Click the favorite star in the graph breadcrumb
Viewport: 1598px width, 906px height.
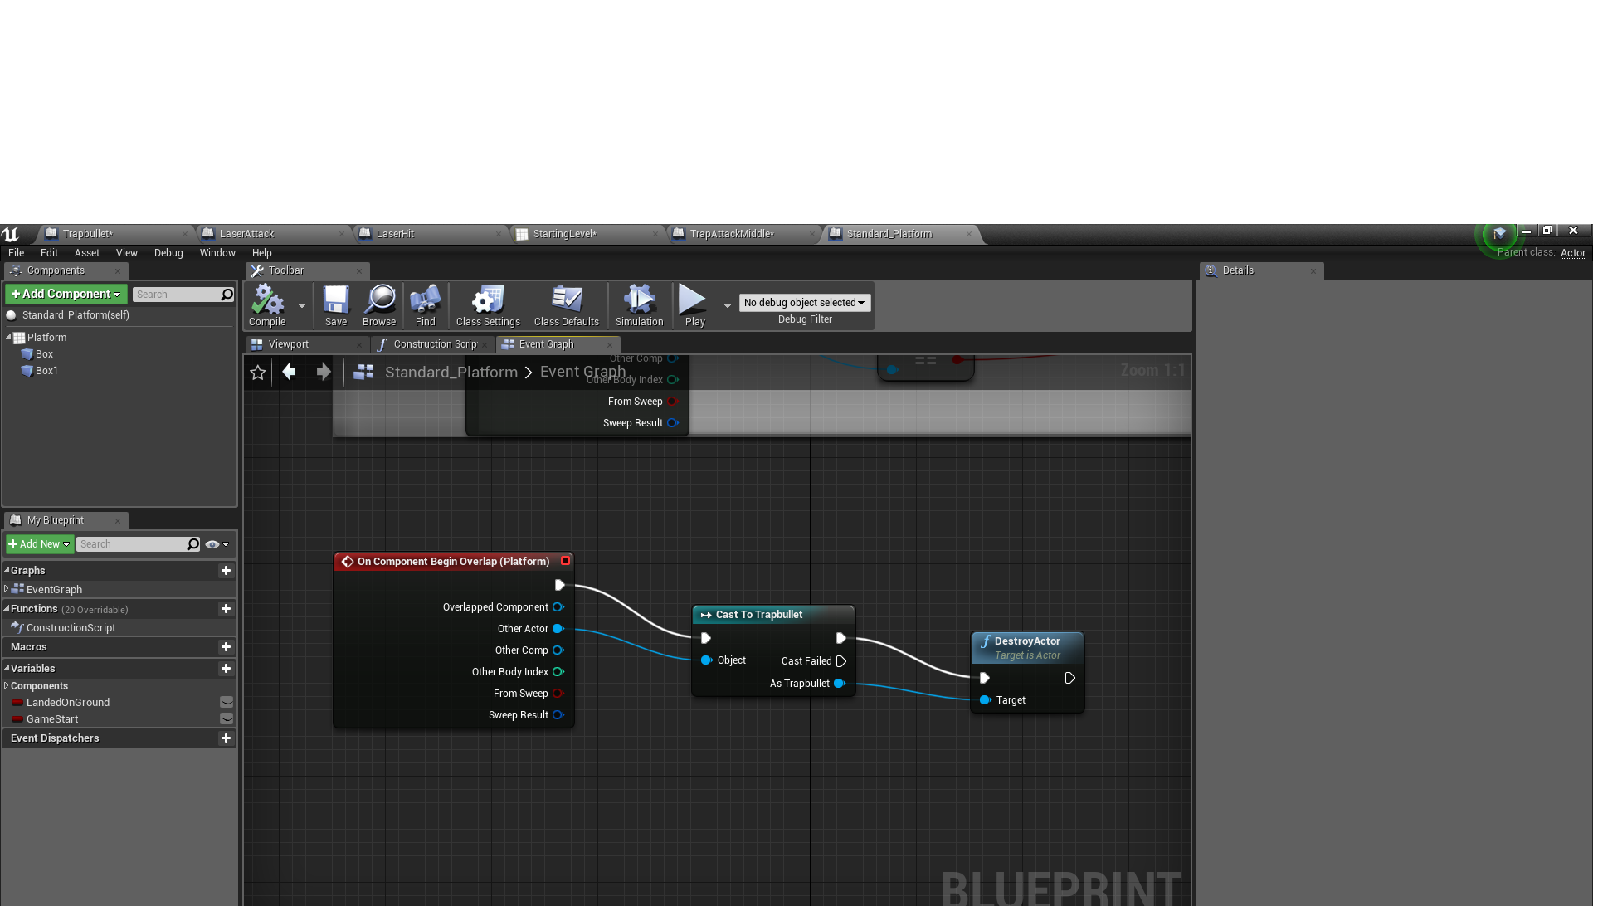click(x=258, y=373)
